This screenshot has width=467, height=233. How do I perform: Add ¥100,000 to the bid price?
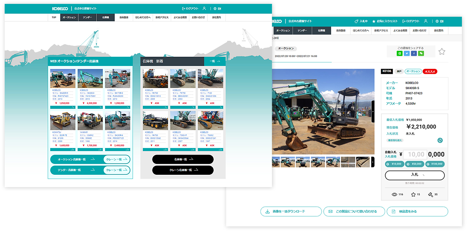click(435, 164)
